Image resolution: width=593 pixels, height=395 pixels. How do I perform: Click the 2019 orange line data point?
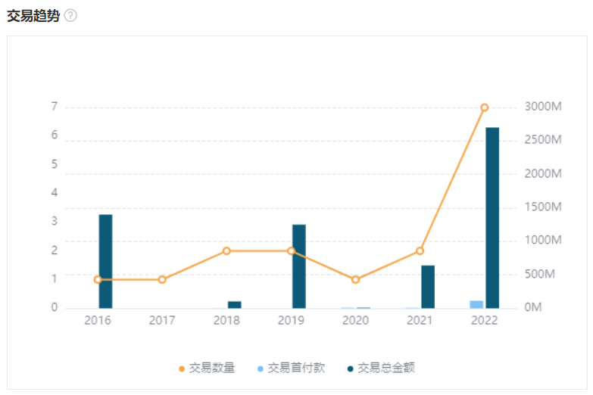coord(291,250)
